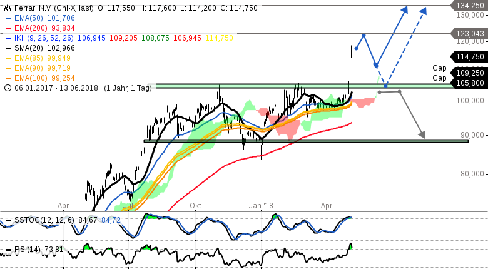Click the Jul time axis label
Screen dimensions: 488x269
(128, 206)
